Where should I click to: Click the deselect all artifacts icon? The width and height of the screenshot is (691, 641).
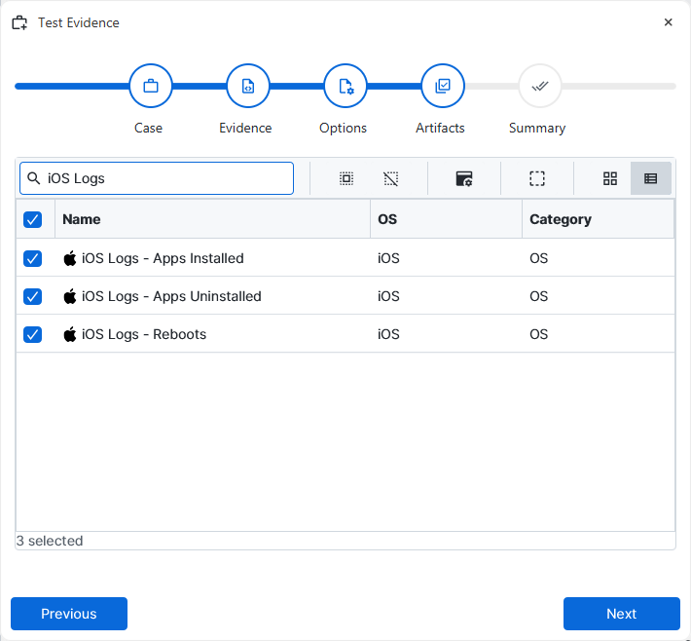pyautogui.click(x=391, y=178)
